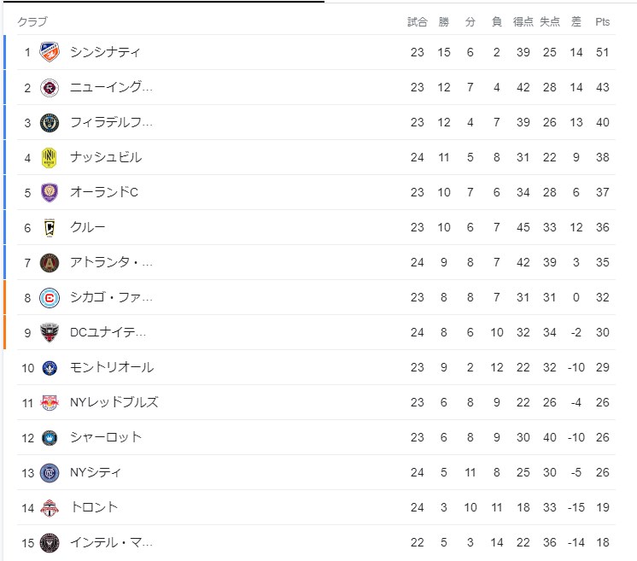Select the シャーロット team row name
The image size is (637, 561).
pos(106,437)
